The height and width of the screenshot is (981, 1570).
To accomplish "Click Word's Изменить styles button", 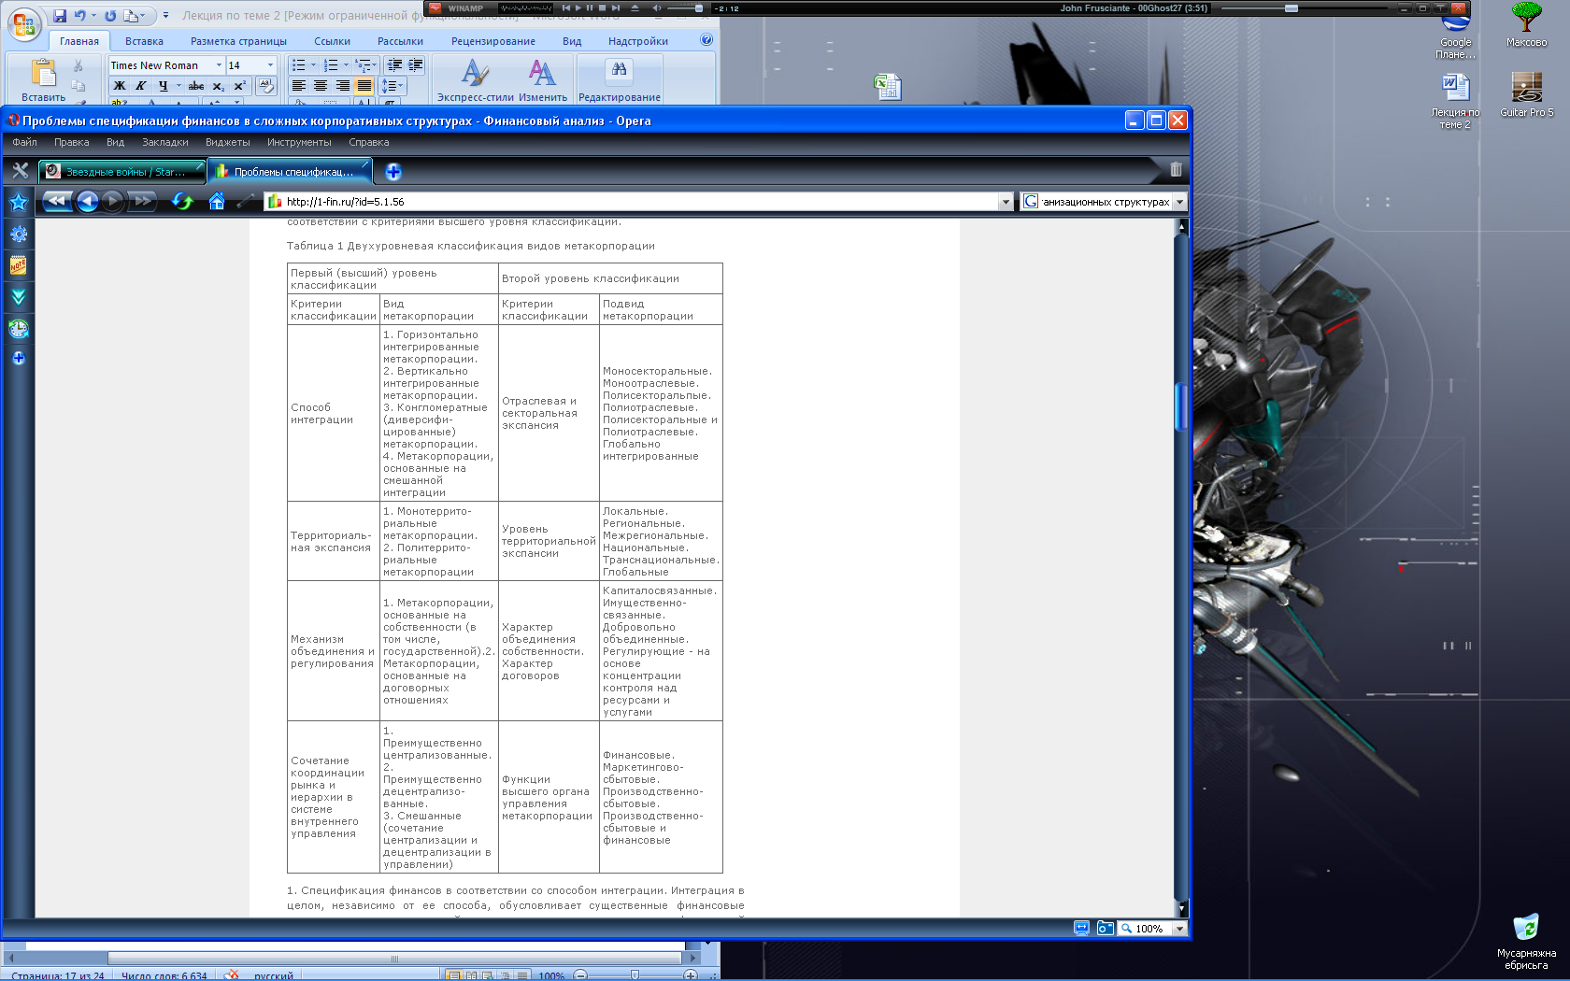I will tap(543, 79).
